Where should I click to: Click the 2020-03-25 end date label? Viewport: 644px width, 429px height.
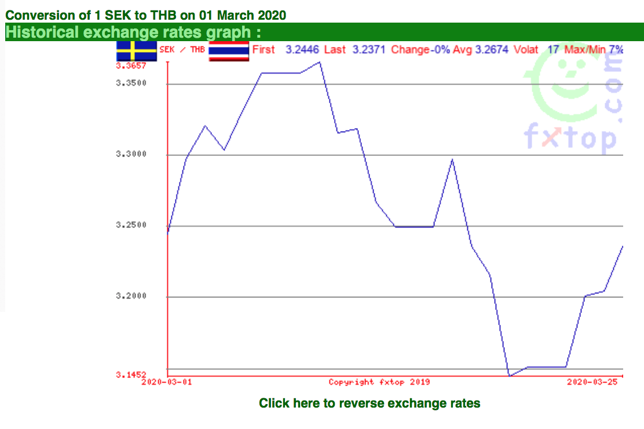(x=592, y=382)
